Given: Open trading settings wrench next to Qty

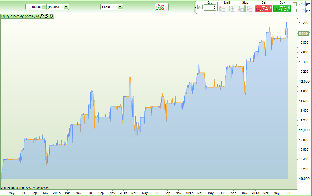Looking at the screenshot, I should (x=200, y=7).
